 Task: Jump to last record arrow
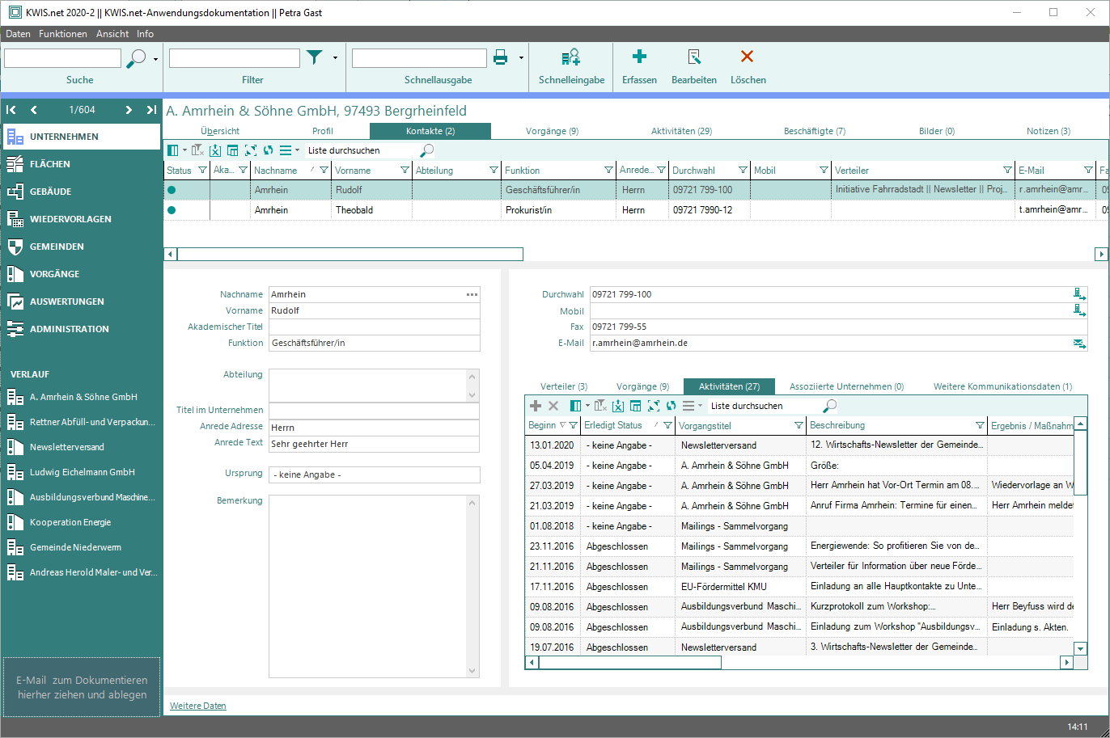pos(151,110)
